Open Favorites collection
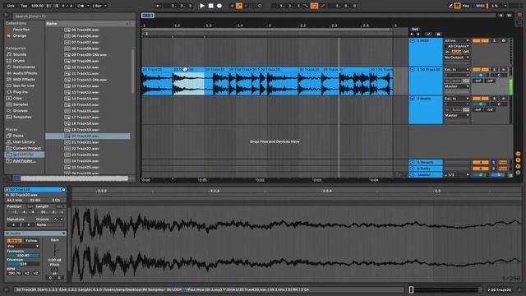The width and height of the screenshot is (526, 296). [x=21, y=30]
